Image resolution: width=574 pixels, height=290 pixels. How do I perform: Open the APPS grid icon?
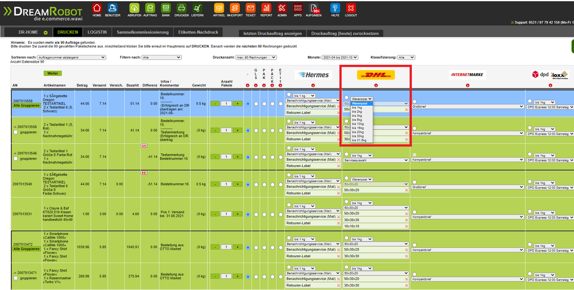(298, 8)
